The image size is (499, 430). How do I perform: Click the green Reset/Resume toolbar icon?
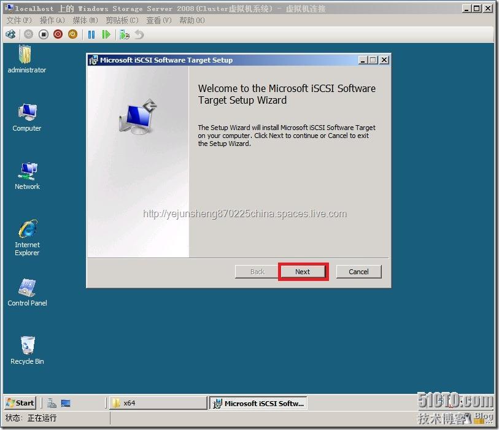point(106,34)
